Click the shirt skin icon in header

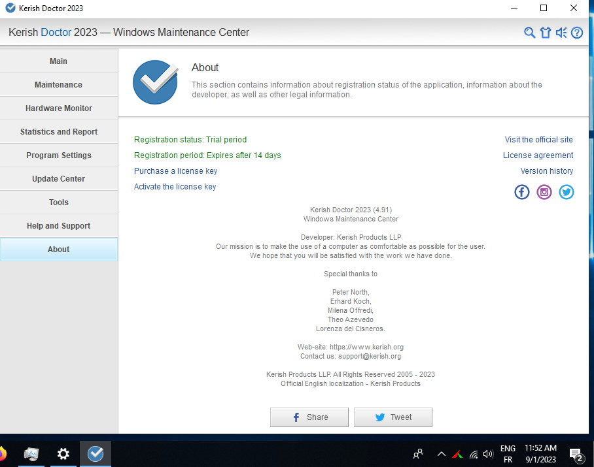[545, 33]
